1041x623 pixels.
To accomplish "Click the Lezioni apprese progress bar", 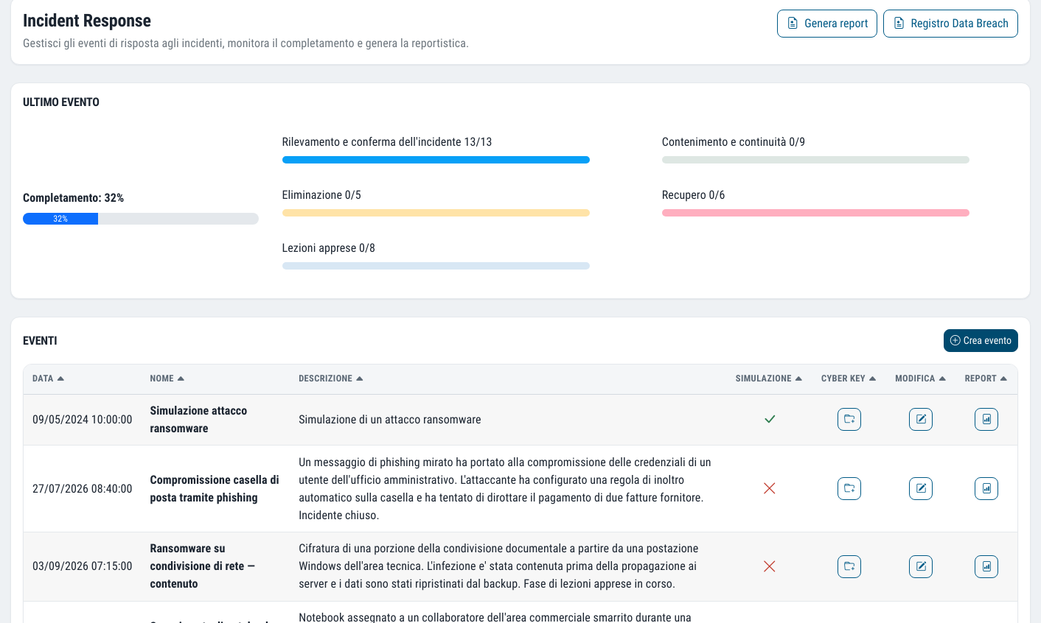I will click(x=436, y=266).
